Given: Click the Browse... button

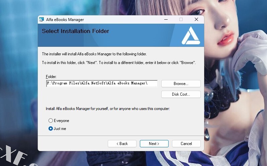Looking at the screenshot, I should click(x=181, y=84).
